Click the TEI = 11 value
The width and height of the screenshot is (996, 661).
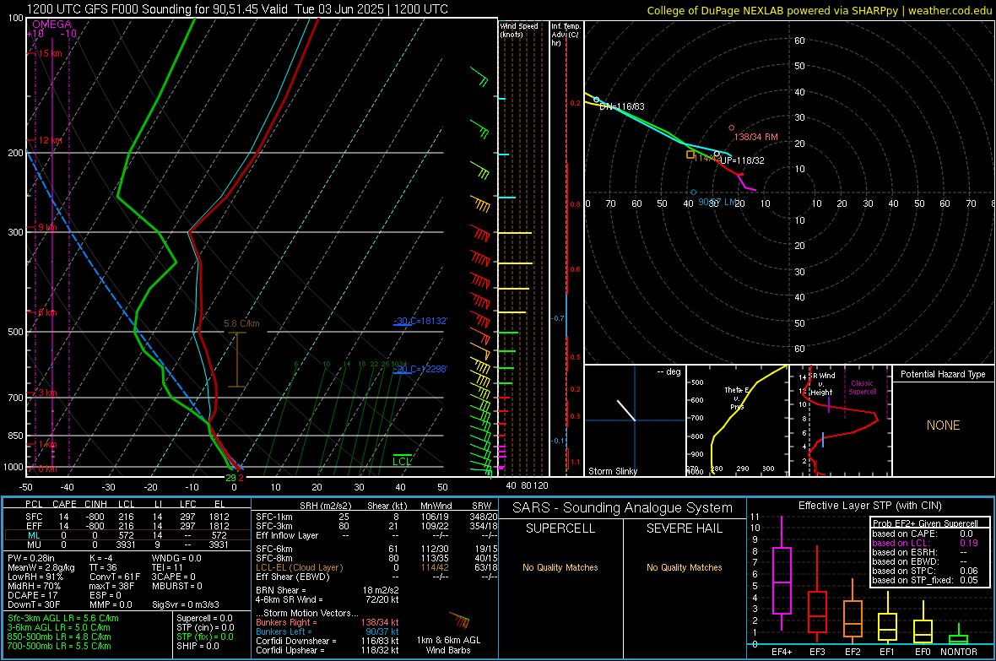[x=167, y=567]
